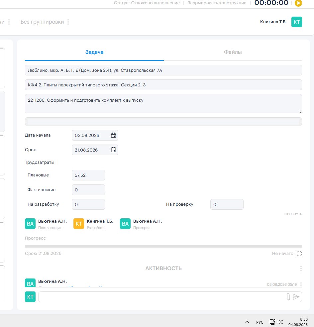Click the Книгина Т.Б. name in header
314x327 pixels.
[273, 22]
